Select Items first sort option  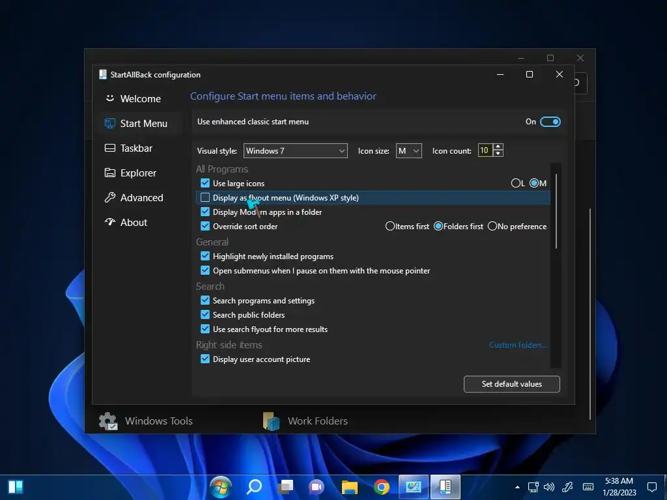coord(390,226)
